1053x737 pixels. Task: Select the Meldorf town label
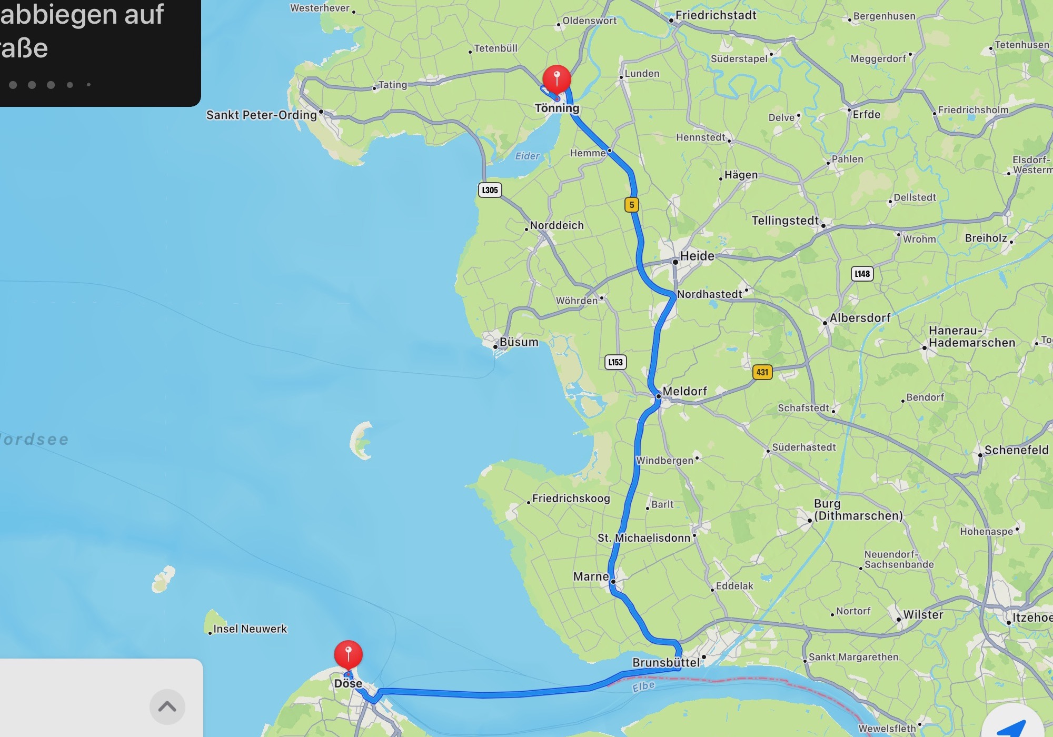(684, 391)
